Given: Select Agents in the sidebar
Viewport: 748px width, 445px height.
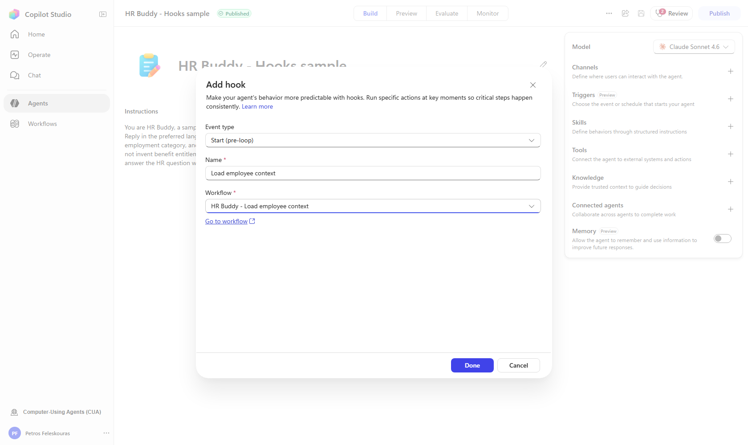Looking at the screenshot, I should click(x=57, y=103).
